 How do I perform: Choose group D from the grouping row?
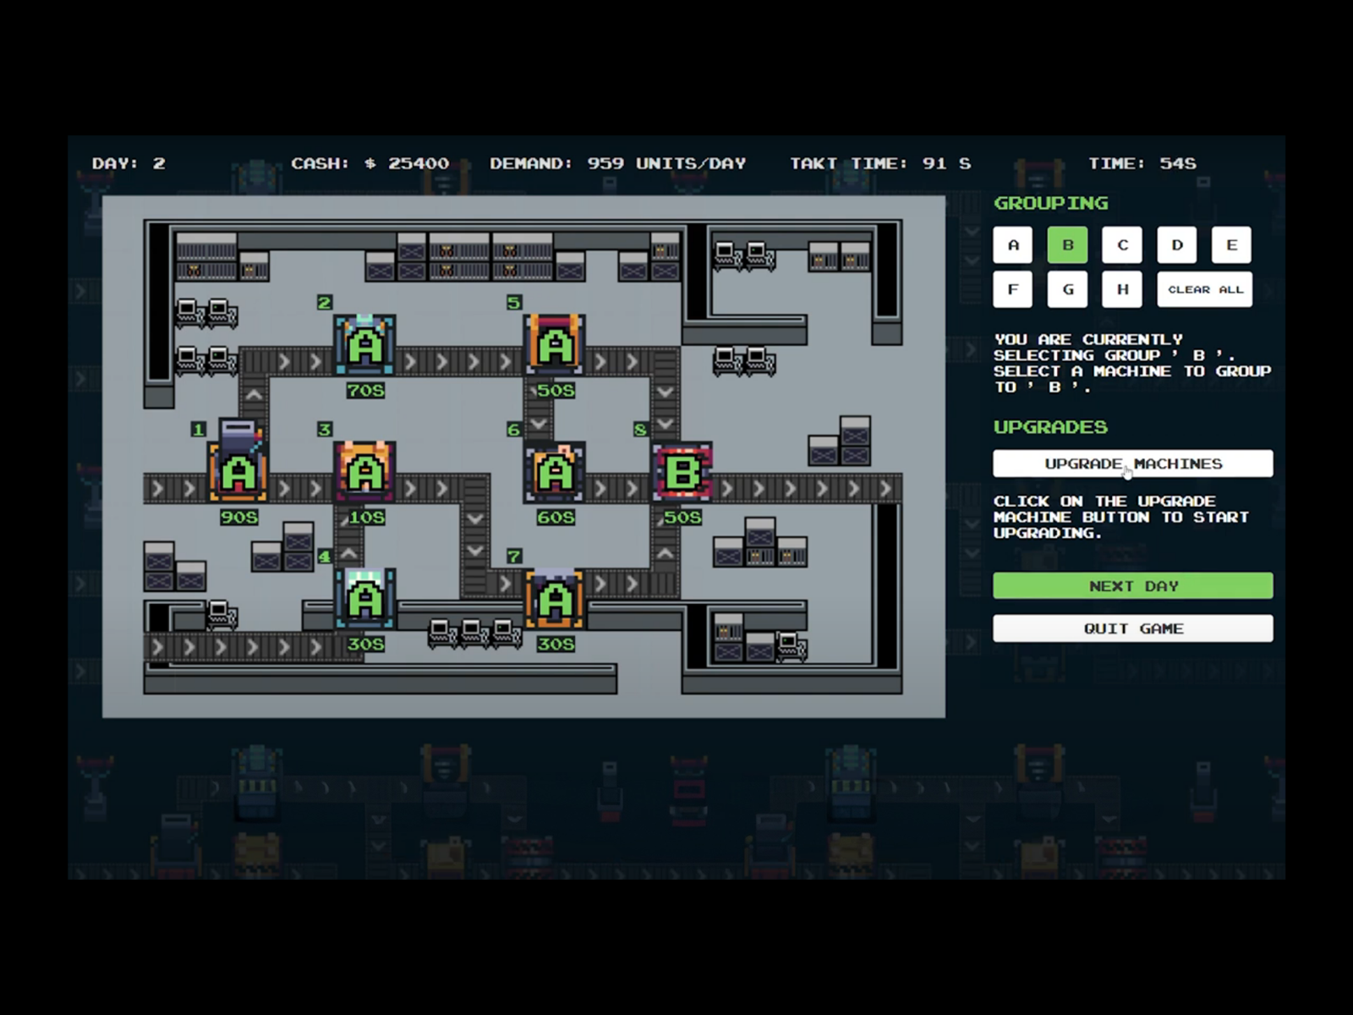pyautogui.click(x=1176, y=245)
